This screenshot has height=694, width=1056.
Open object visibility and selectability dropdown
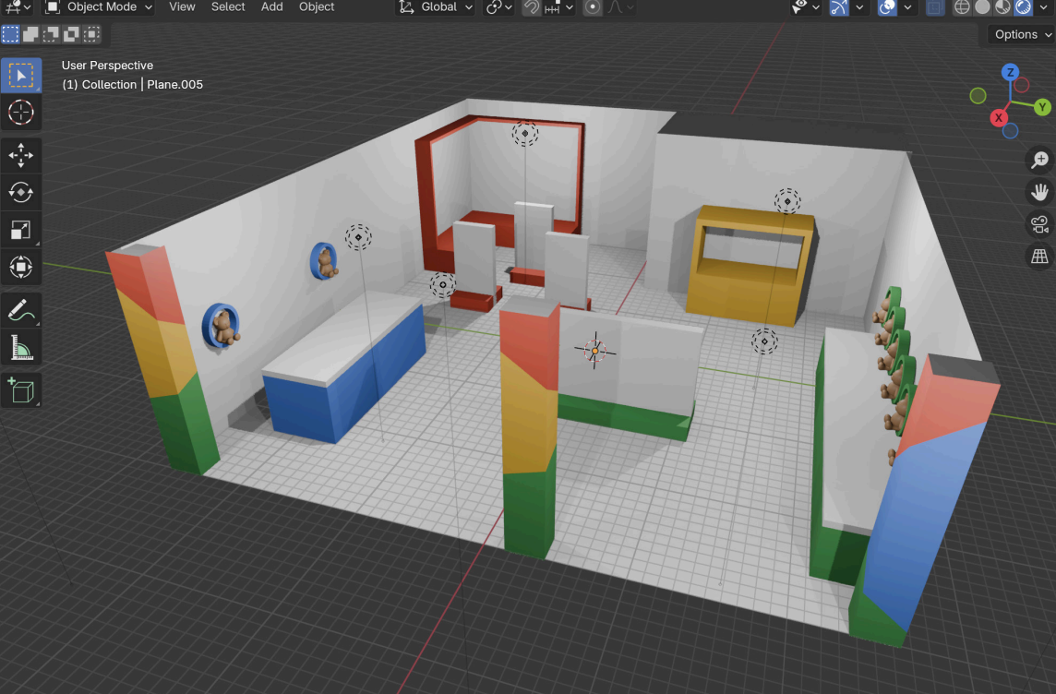click(x=805, y=6)
